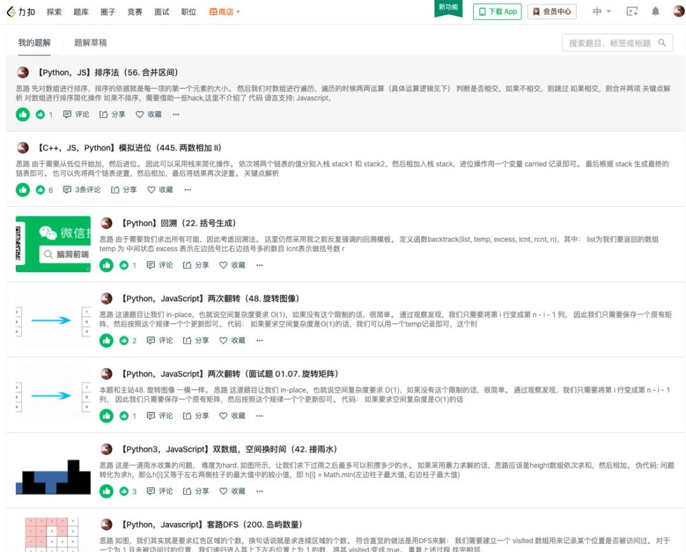This screenshot has height=552, width=686.
Task: Toggle upvote on 接雨水 solution
Action: 106,491
